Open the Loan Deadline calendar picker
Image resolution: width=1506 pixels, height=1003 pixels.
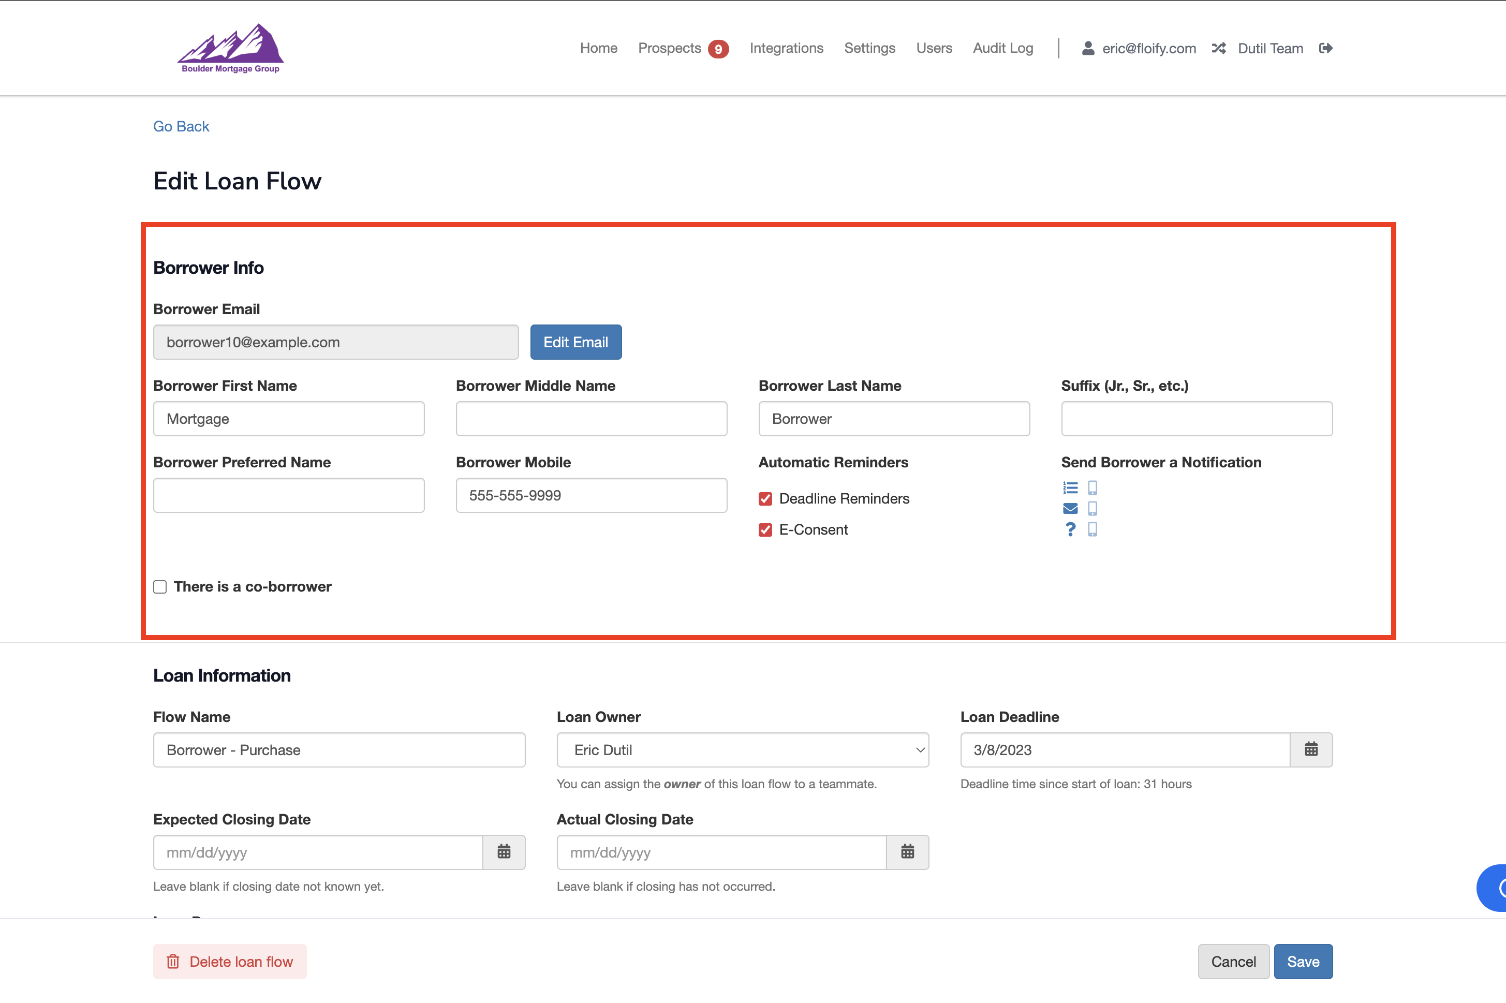click(x=1310, y=750)
